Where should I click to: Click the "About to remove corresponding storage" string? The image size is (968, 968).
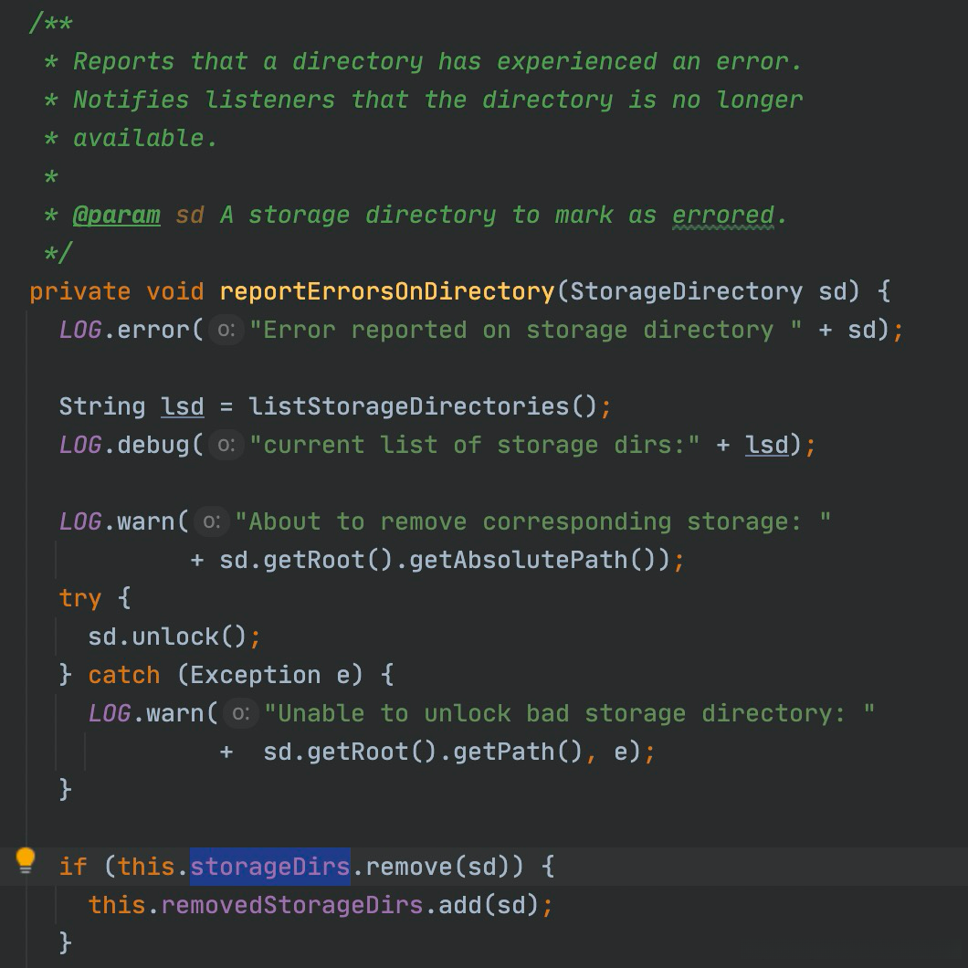pyautogui.click(x=532, y=521)
